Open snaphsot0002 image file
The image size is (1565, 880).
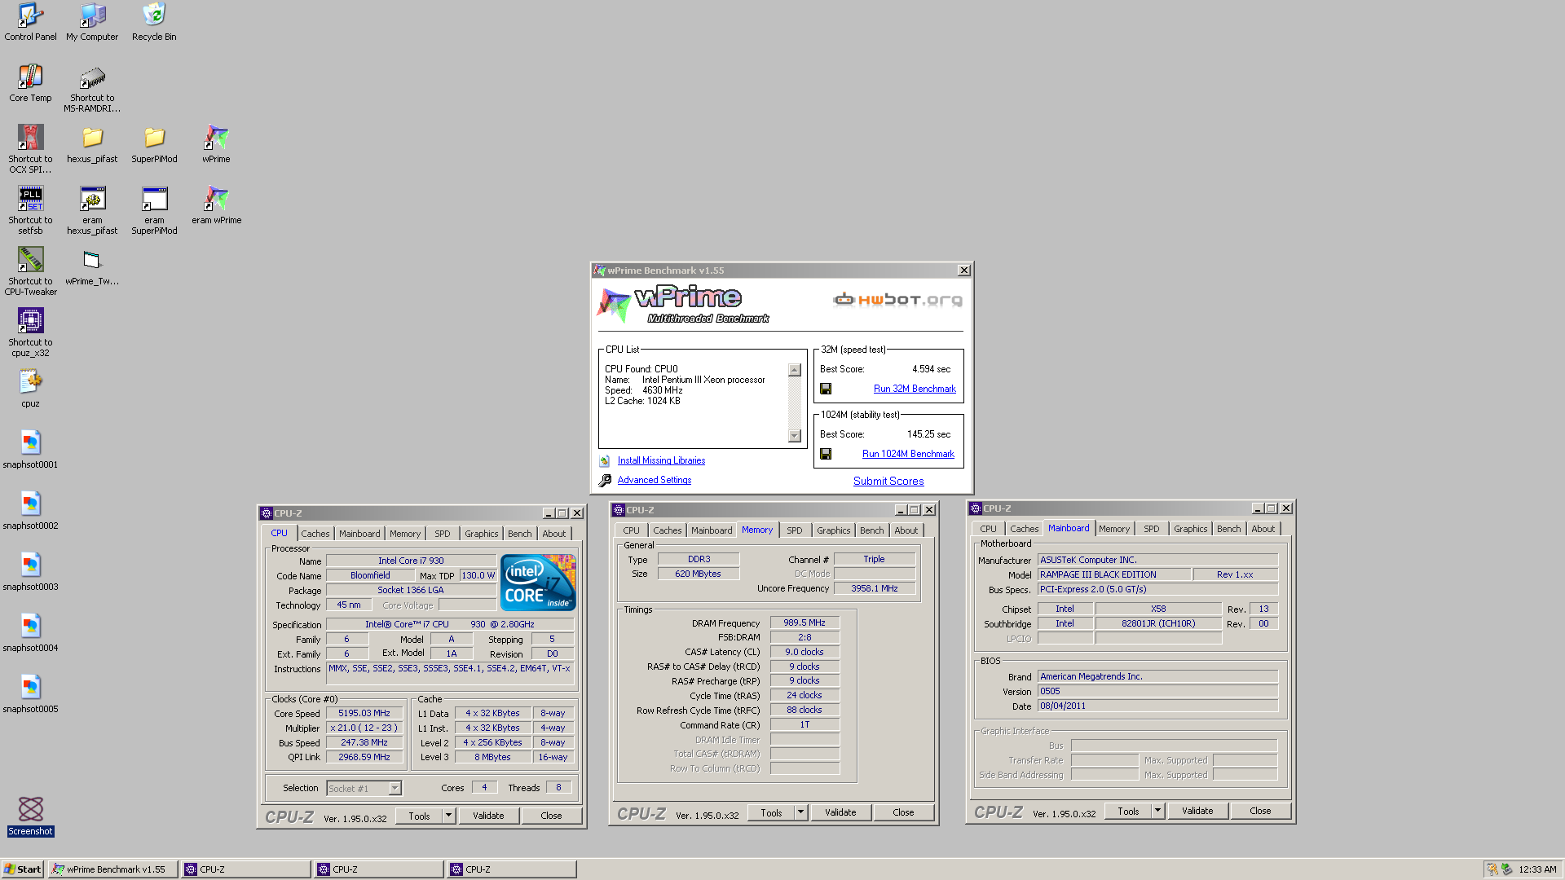[x=30, y=510]
